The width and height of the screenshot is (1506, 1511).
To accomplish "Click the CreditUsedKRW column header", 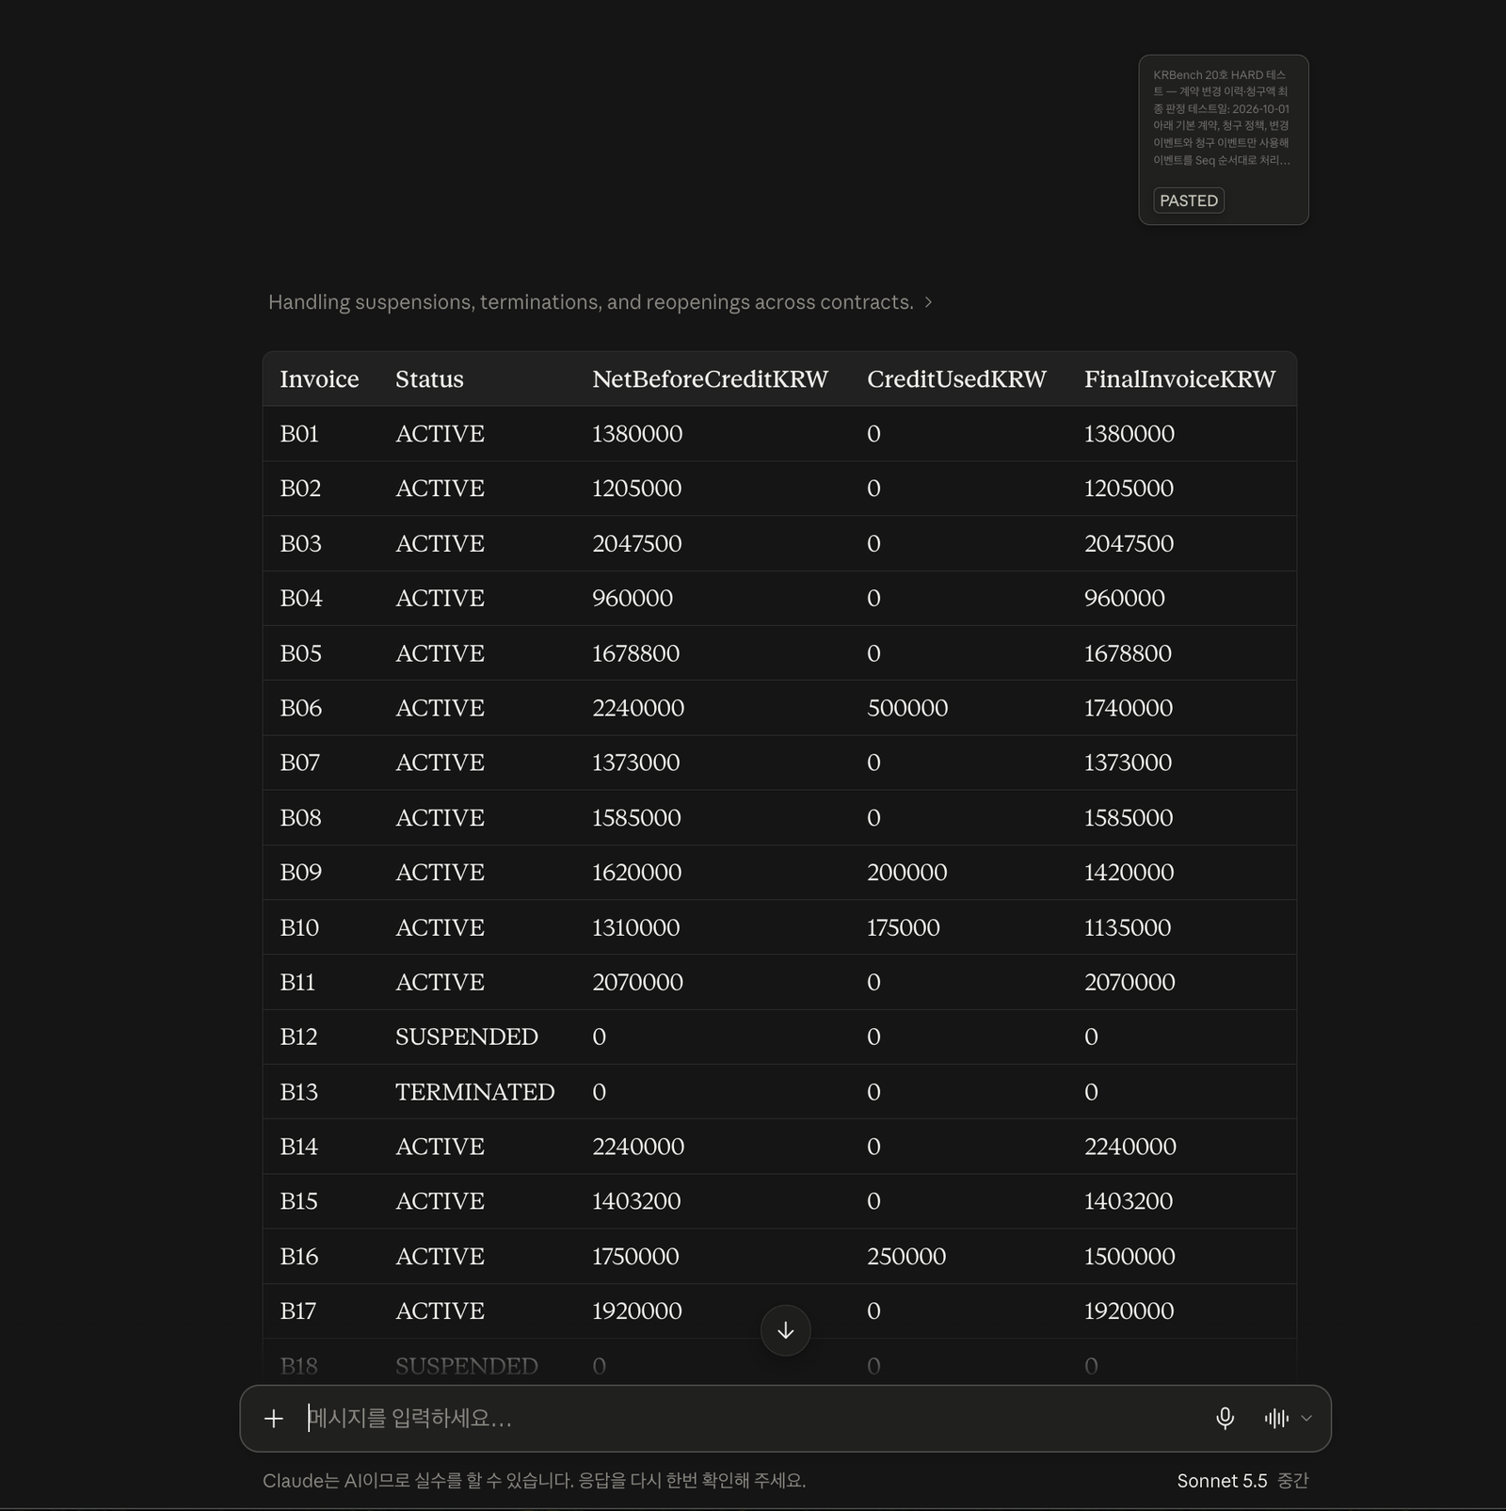I will point(956,379).
